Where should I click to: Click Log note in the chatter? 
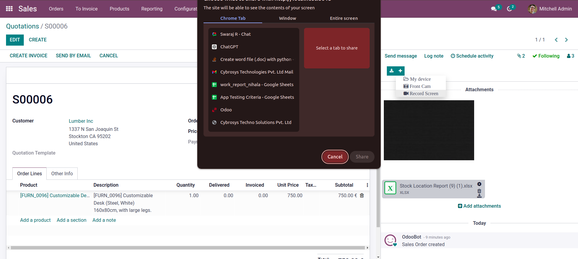tap(434, 56)
